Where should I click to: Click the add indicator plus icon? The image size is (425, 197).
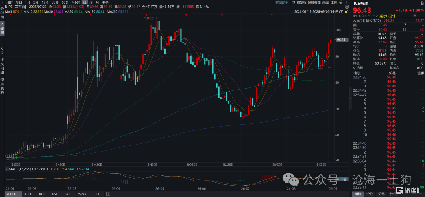(x=108, y=194)
